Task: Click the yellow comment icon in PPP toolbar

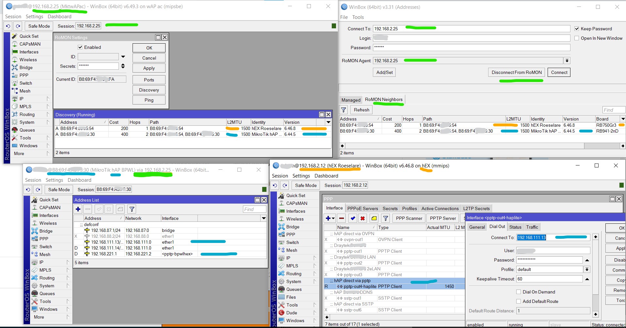Action: pos(374,218)
